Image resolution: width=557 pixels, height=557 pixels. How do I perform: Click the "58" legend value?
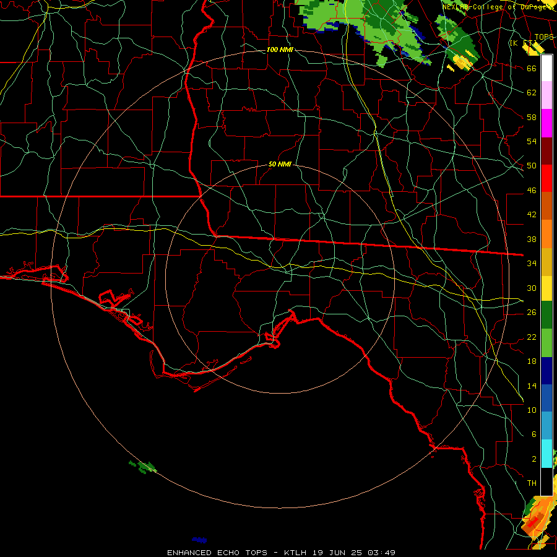(532, 117)
